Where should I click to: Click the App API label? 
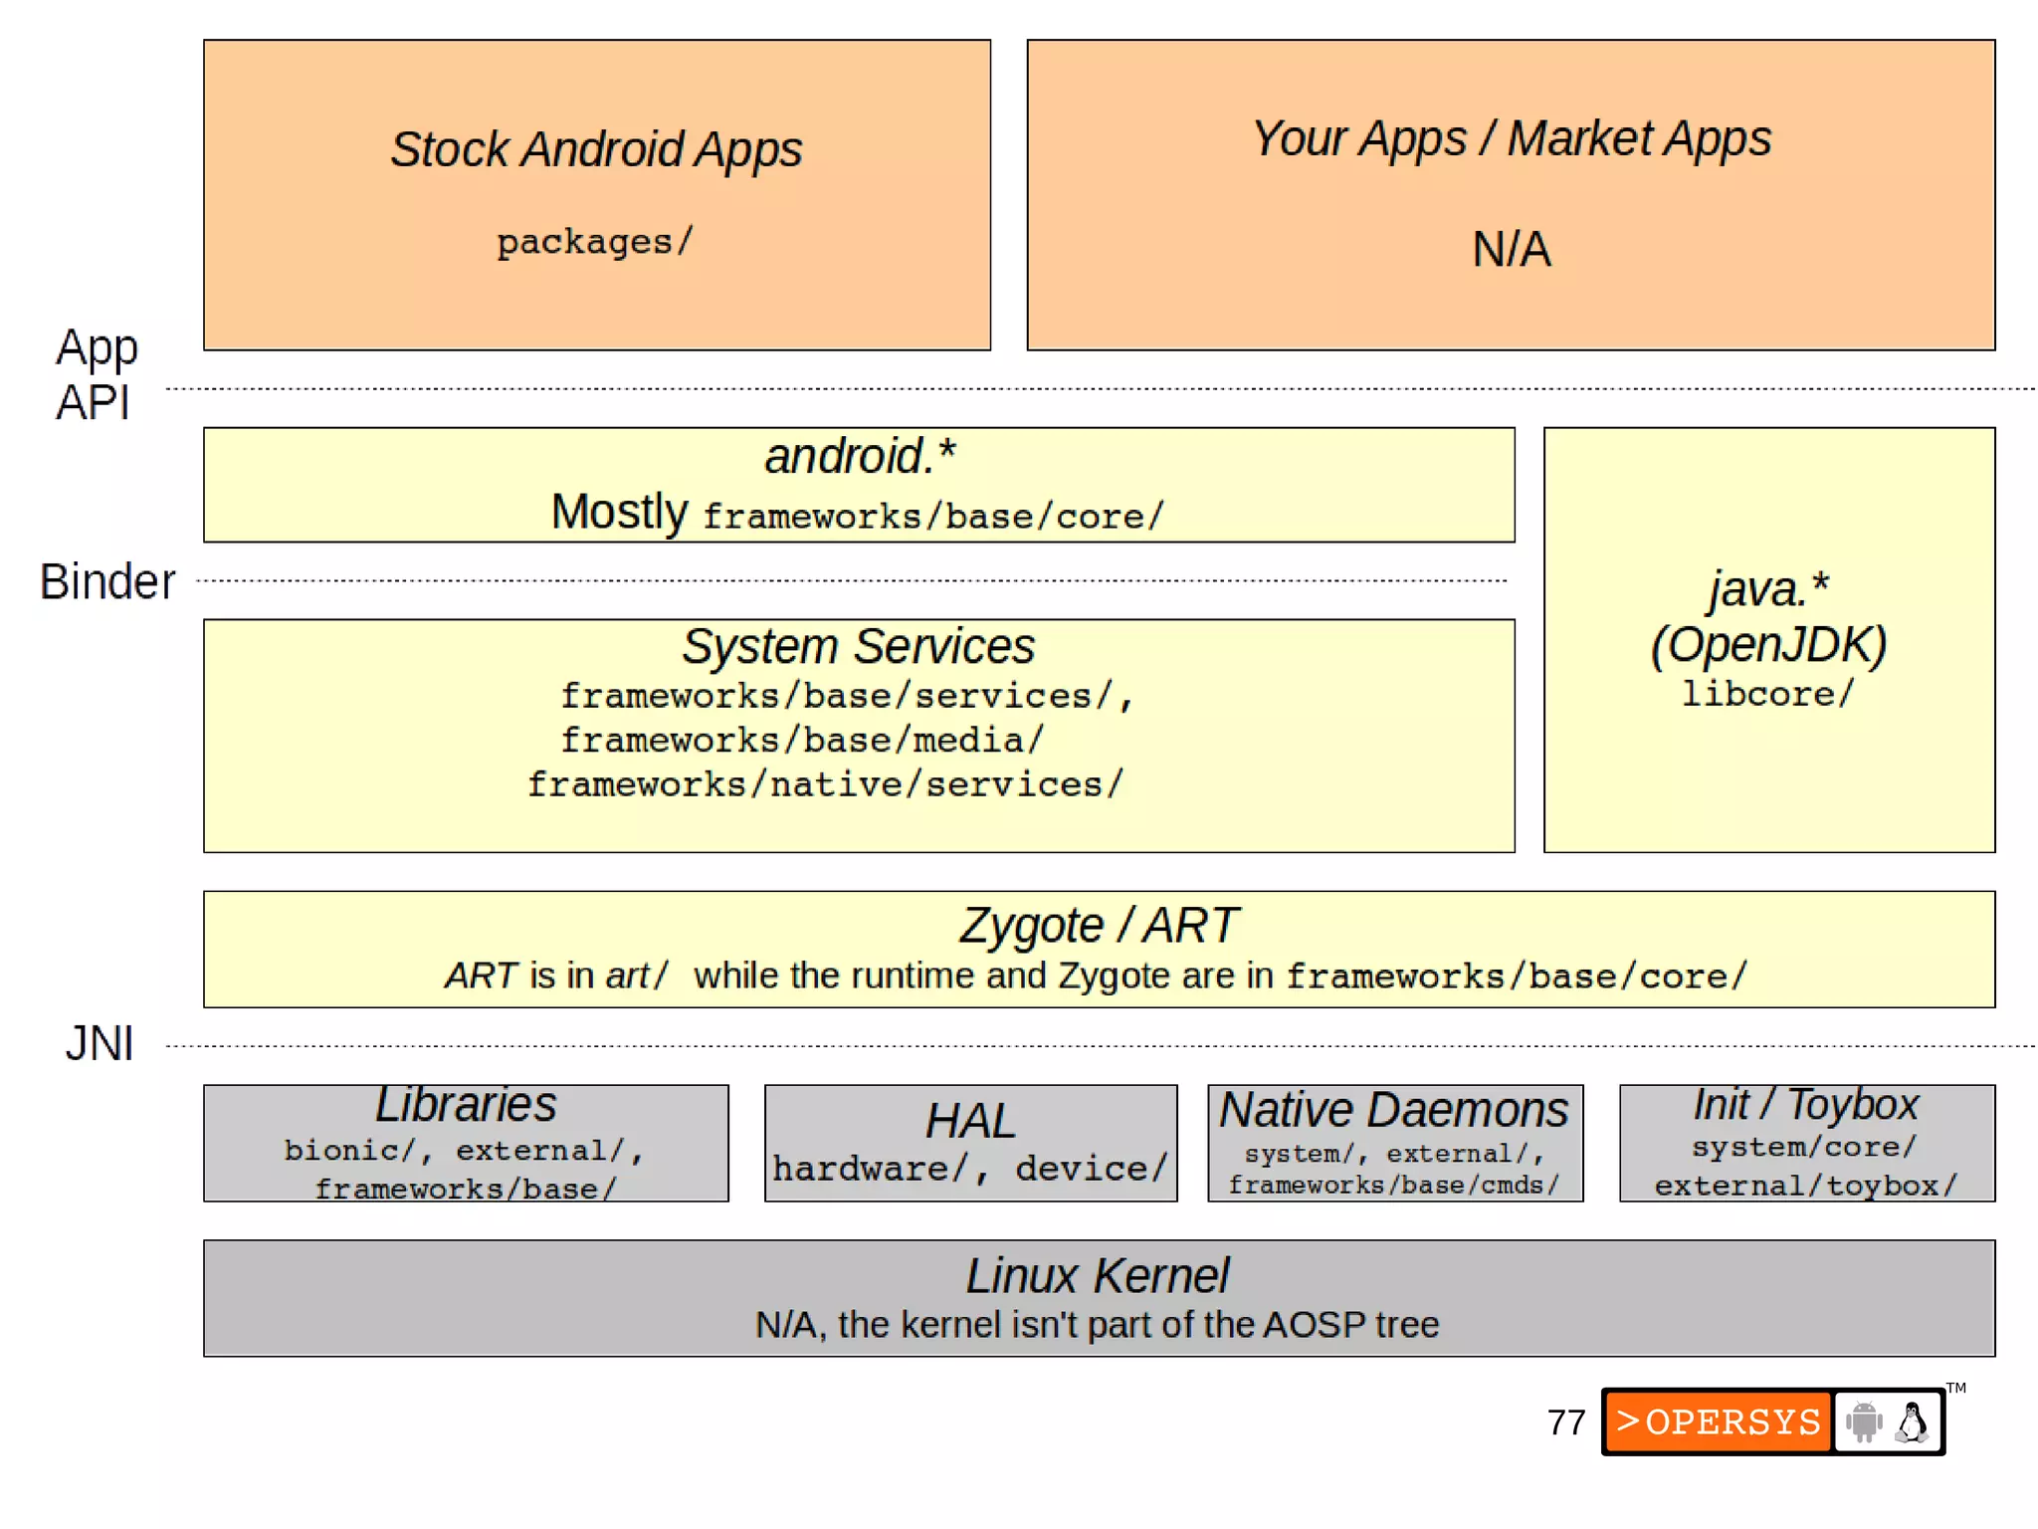click(x=96, y=374)
